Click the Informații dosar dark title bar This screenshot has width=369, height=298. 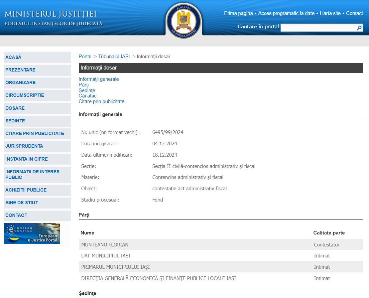click(x=221, y=68)
